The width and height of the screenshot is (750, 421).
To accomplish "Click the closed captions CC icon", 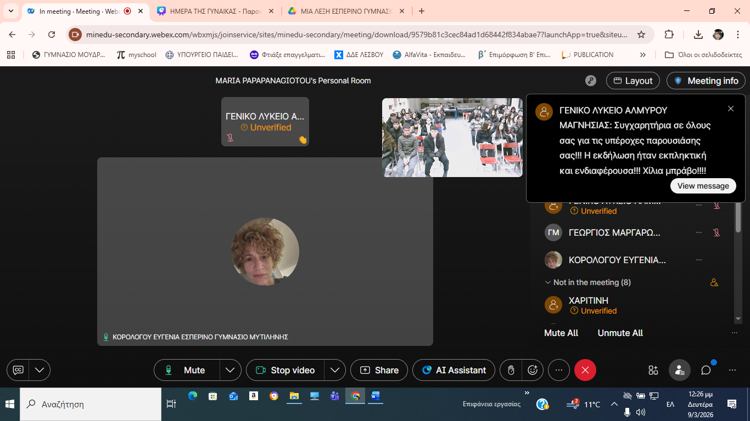I will 18,370.
